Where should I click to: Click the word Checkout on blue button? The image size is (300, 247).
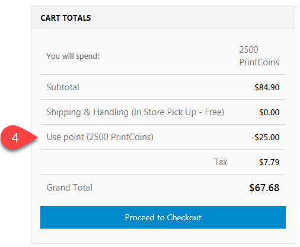[184, 217]
